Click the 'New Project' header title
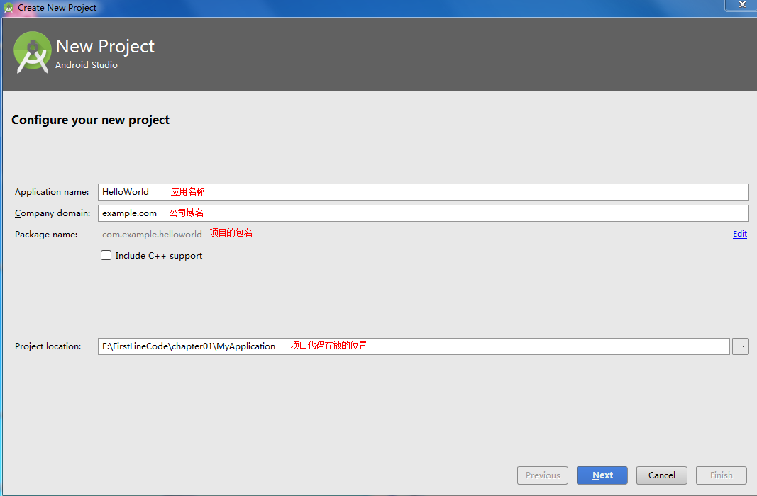The height and width of the screenshot is (496, 757). pos(105,46)
